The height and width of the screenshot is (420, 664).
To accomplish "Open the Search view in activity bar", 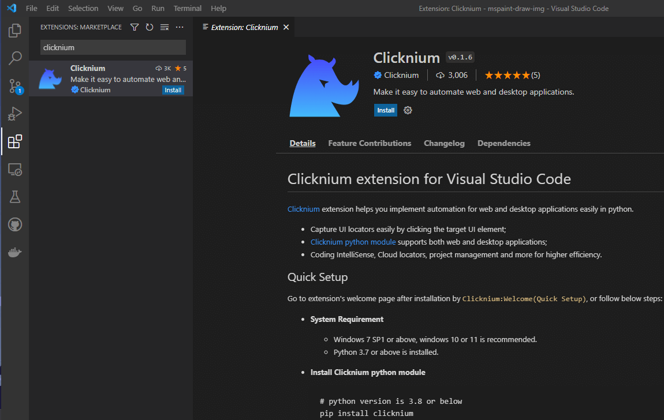I will coord(15,58).
